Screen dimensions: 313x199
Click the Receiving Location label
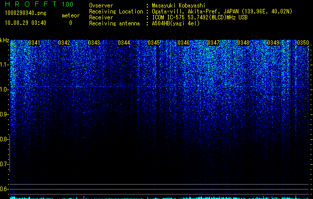pos(116,11)
